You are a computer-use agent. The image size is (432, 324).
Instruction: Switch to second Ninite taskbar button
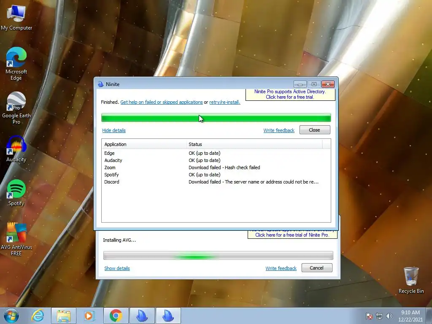point(168,316)
